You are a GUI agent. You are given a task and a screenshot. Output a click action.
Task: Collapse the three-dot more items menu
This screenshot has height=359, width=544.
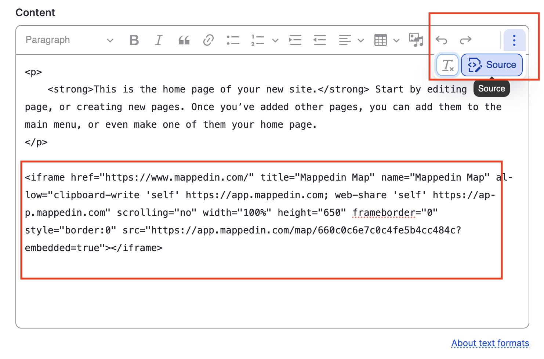click(514, 40)
